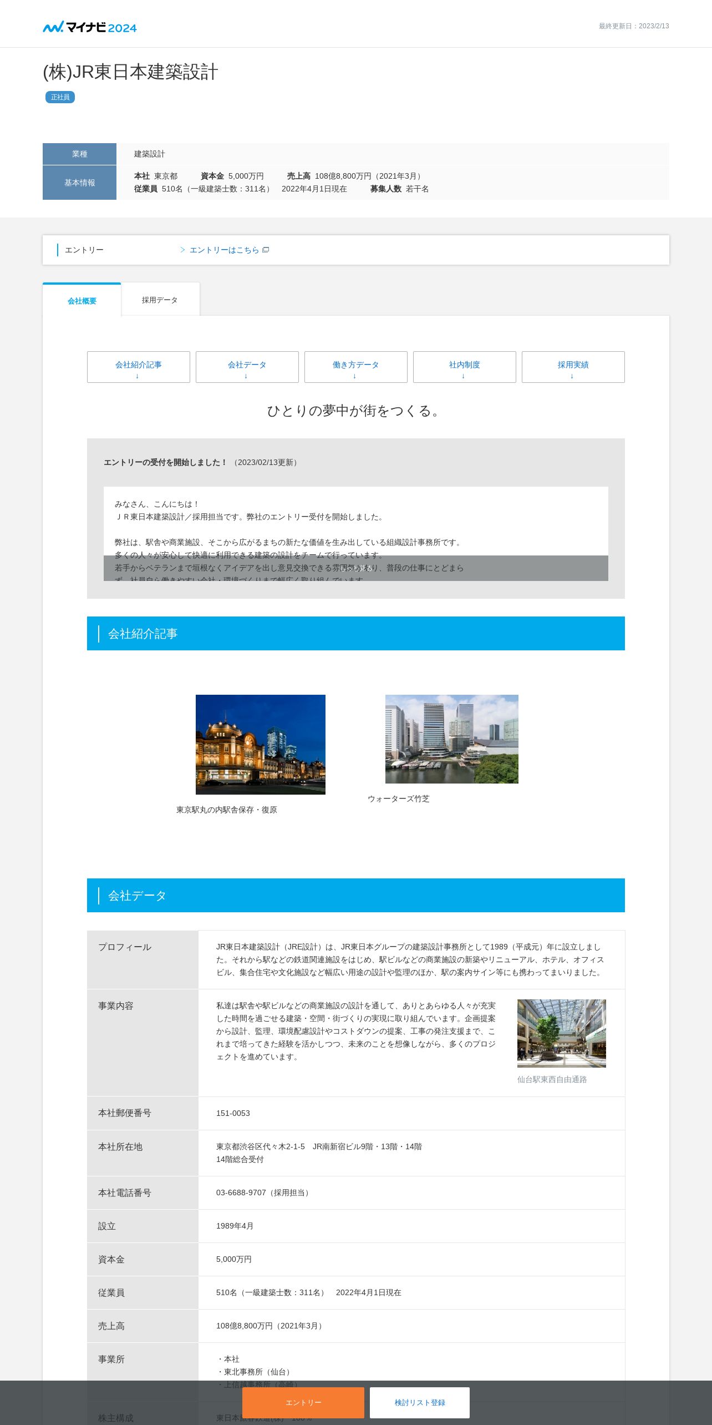This screenshot has height=1425, width=712.
Task: Click the orange エントリー button
Action: click(x=303, y=1402)
